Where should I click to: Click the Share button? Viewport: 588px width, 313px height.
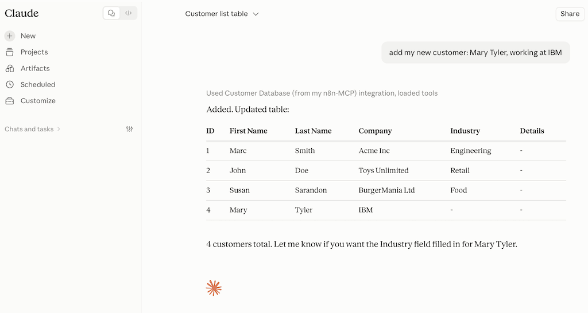tap(570, 14)
